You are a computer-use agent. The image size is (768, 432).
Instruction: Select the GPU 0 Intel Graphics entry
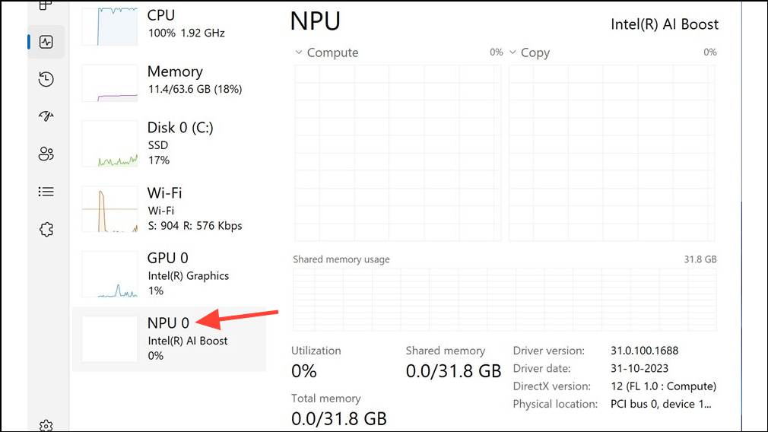point(169,275)
